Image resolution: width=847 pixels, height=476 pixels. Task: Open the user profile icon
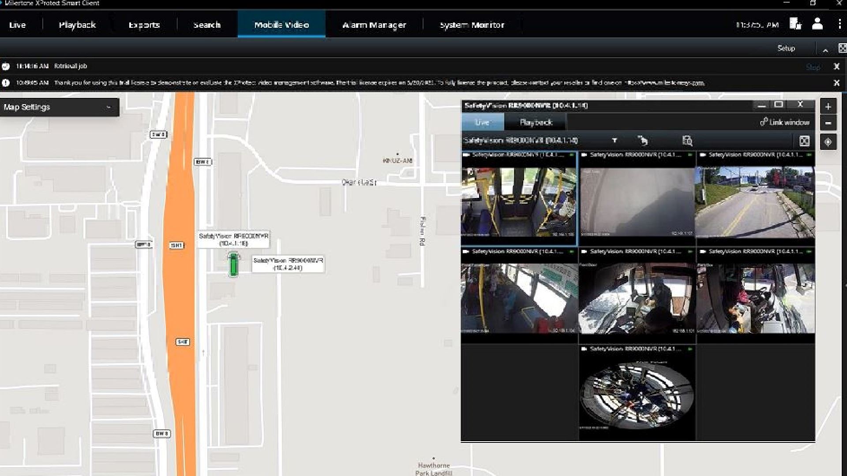click(x=817, y=24)
